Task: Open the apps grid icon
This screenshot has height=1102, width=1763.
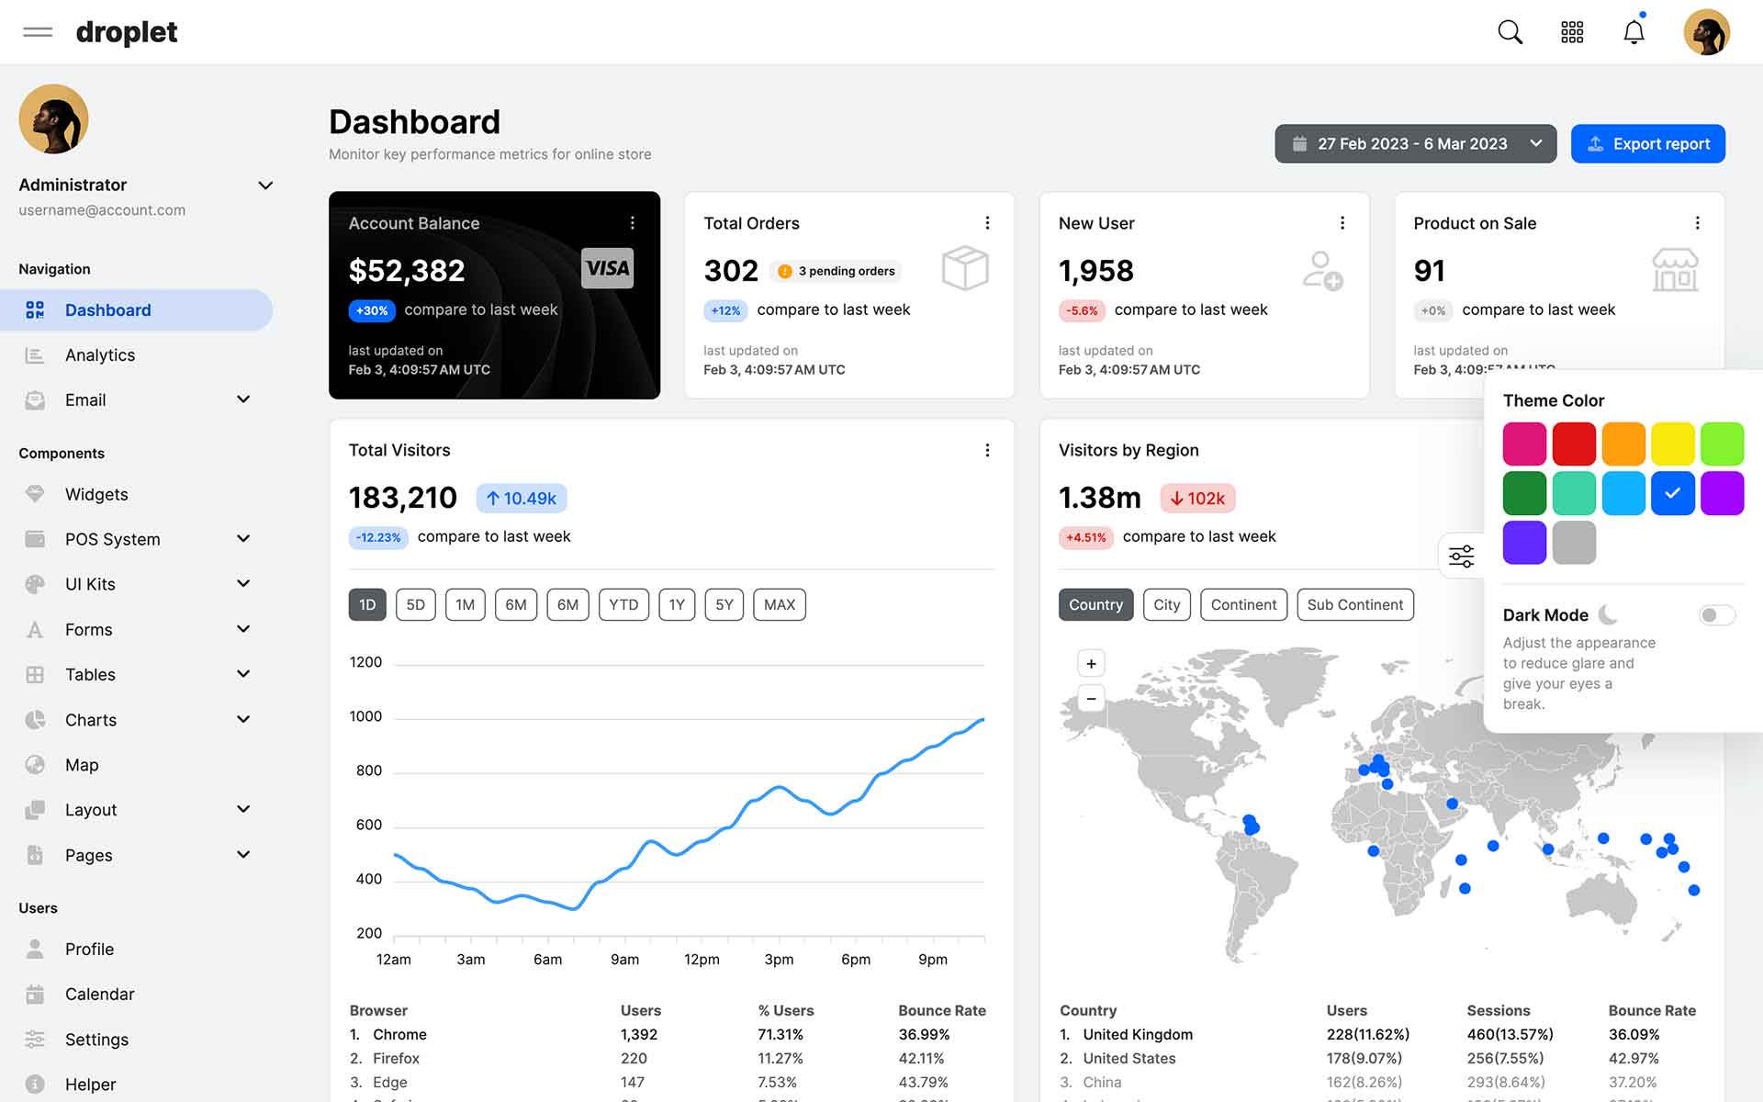Action: pos(1572,32)
